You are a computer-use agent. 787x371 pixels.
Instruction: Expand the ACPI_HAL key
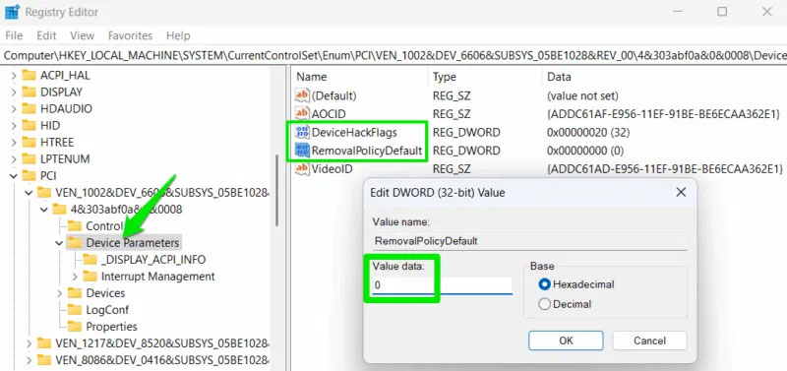[13, 76]
